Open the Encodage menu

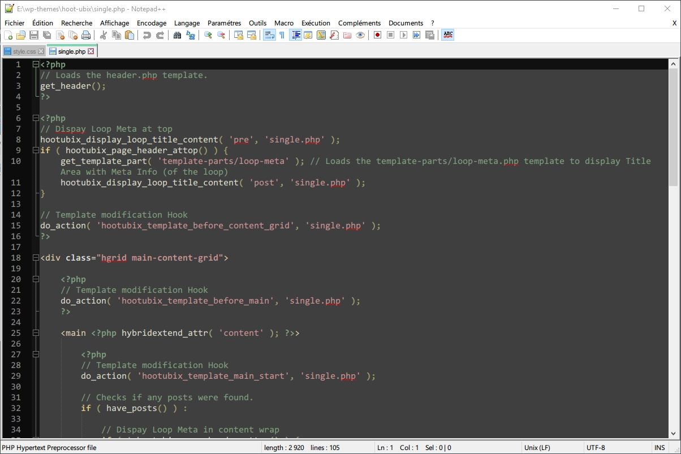tap(152, 23)
